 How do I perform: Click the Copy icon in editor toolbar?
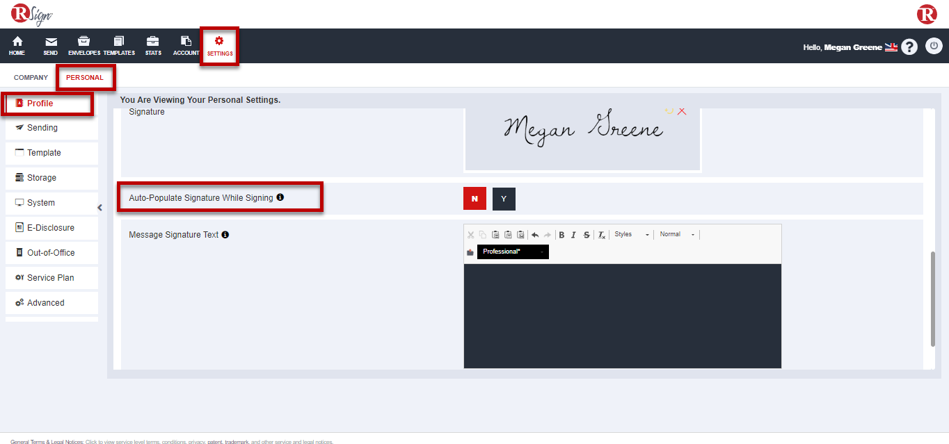(x=483, y=235)
